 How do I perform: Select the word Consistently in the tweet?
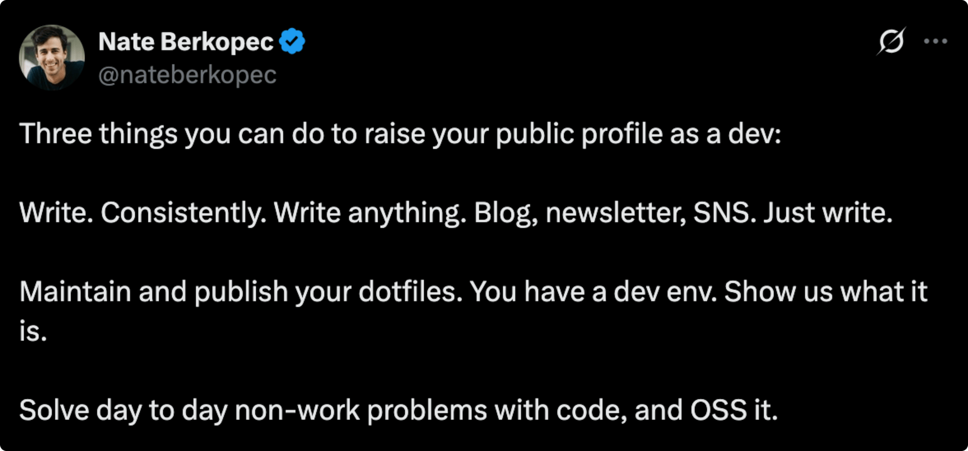(184, 213)
